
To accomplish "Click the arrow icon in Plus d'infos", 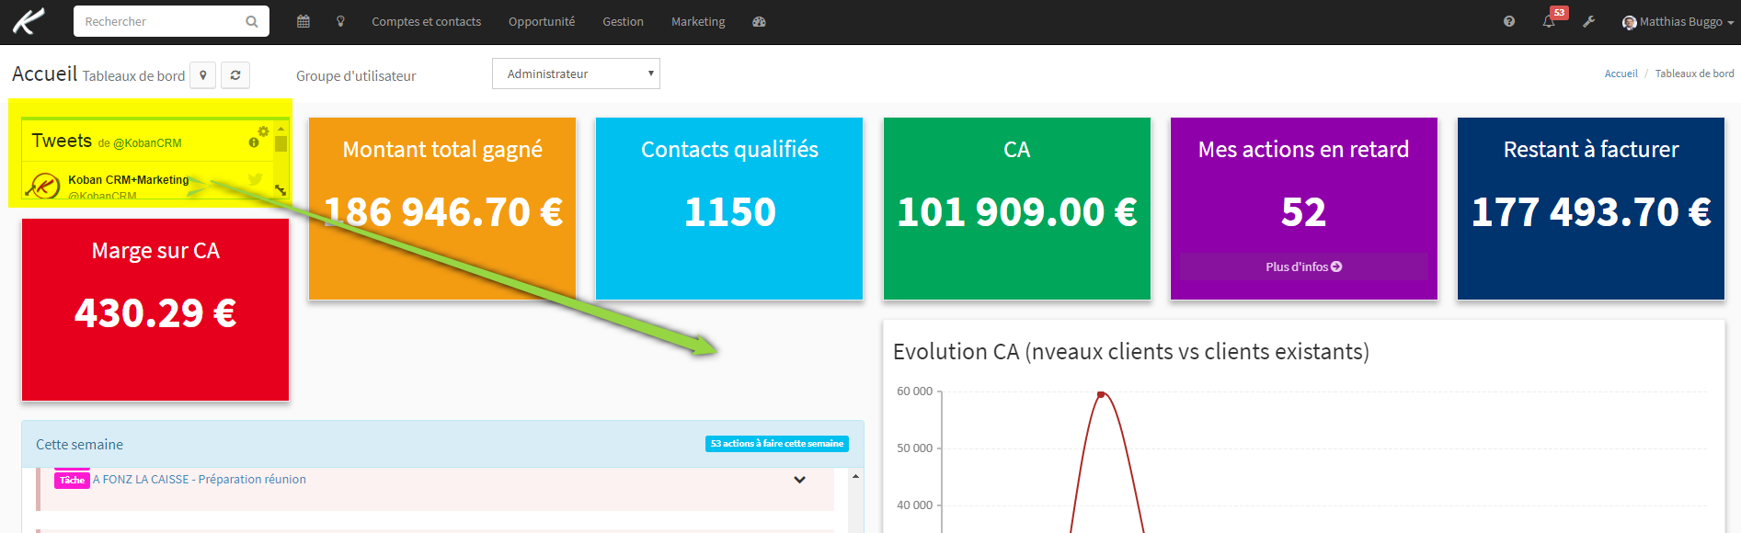I will tap(1336, 266).
